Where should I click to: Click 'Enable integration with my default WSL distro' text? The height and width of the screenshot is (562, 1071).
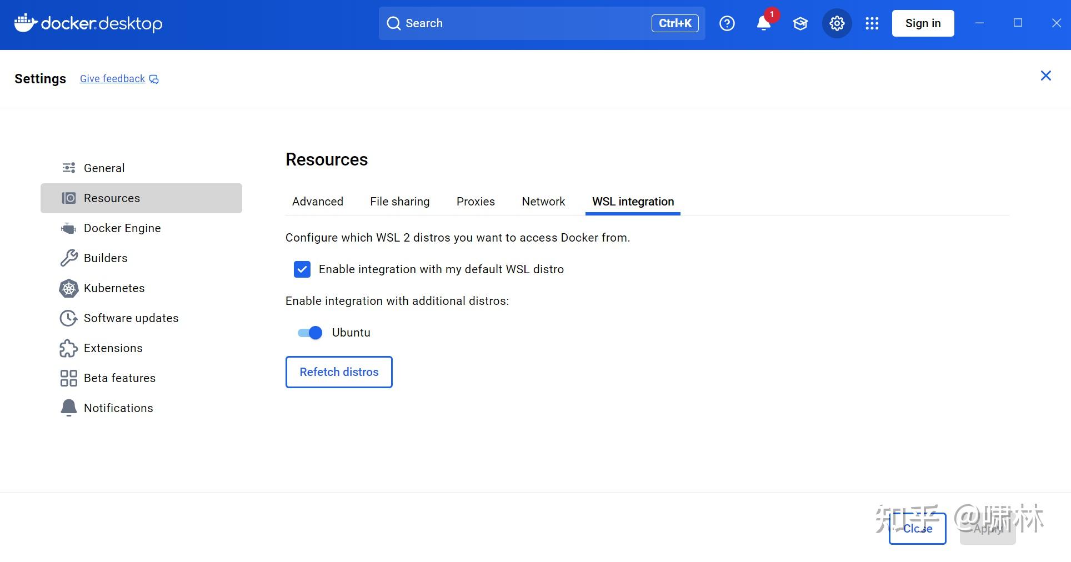(x=441, y=269)
